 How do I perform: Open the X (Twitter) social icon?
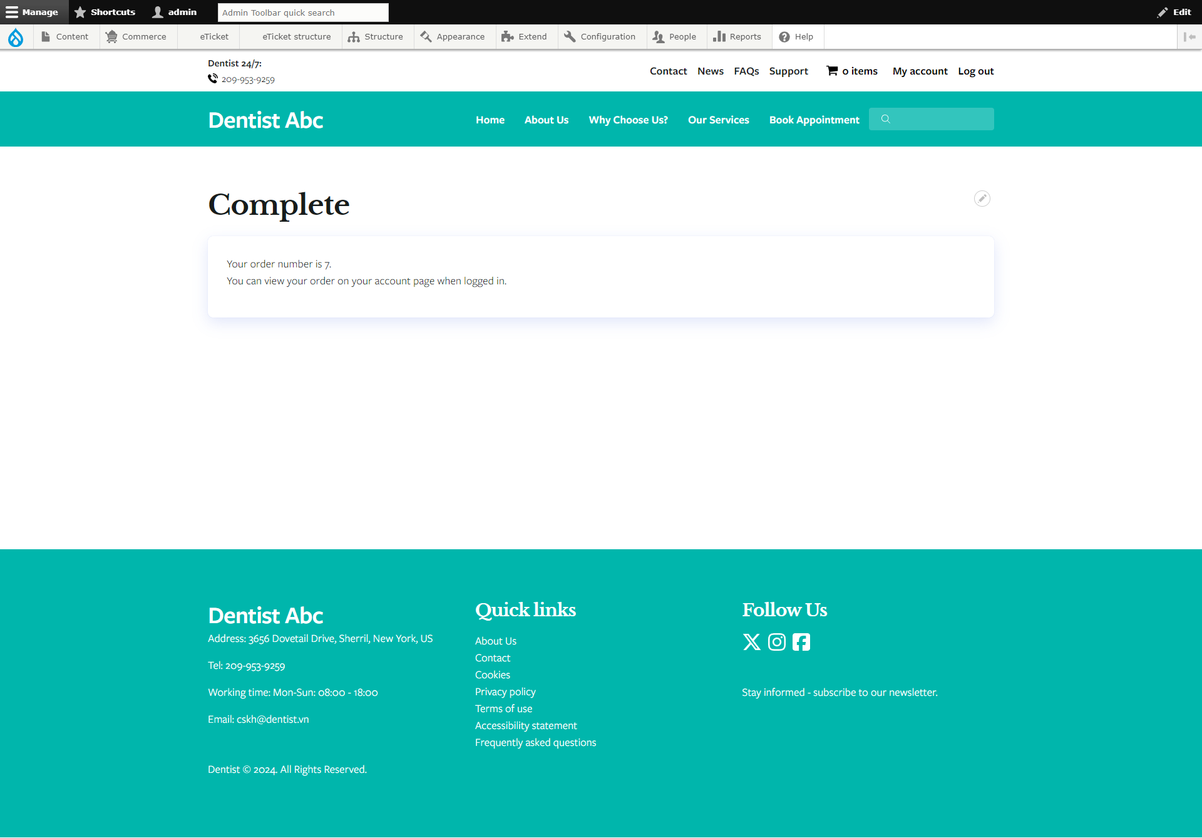751,642
